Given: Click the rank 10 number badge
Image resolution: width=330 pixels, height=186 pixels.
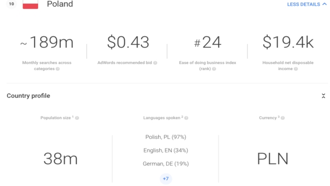Looking at the screenshot, I should 11,4.
